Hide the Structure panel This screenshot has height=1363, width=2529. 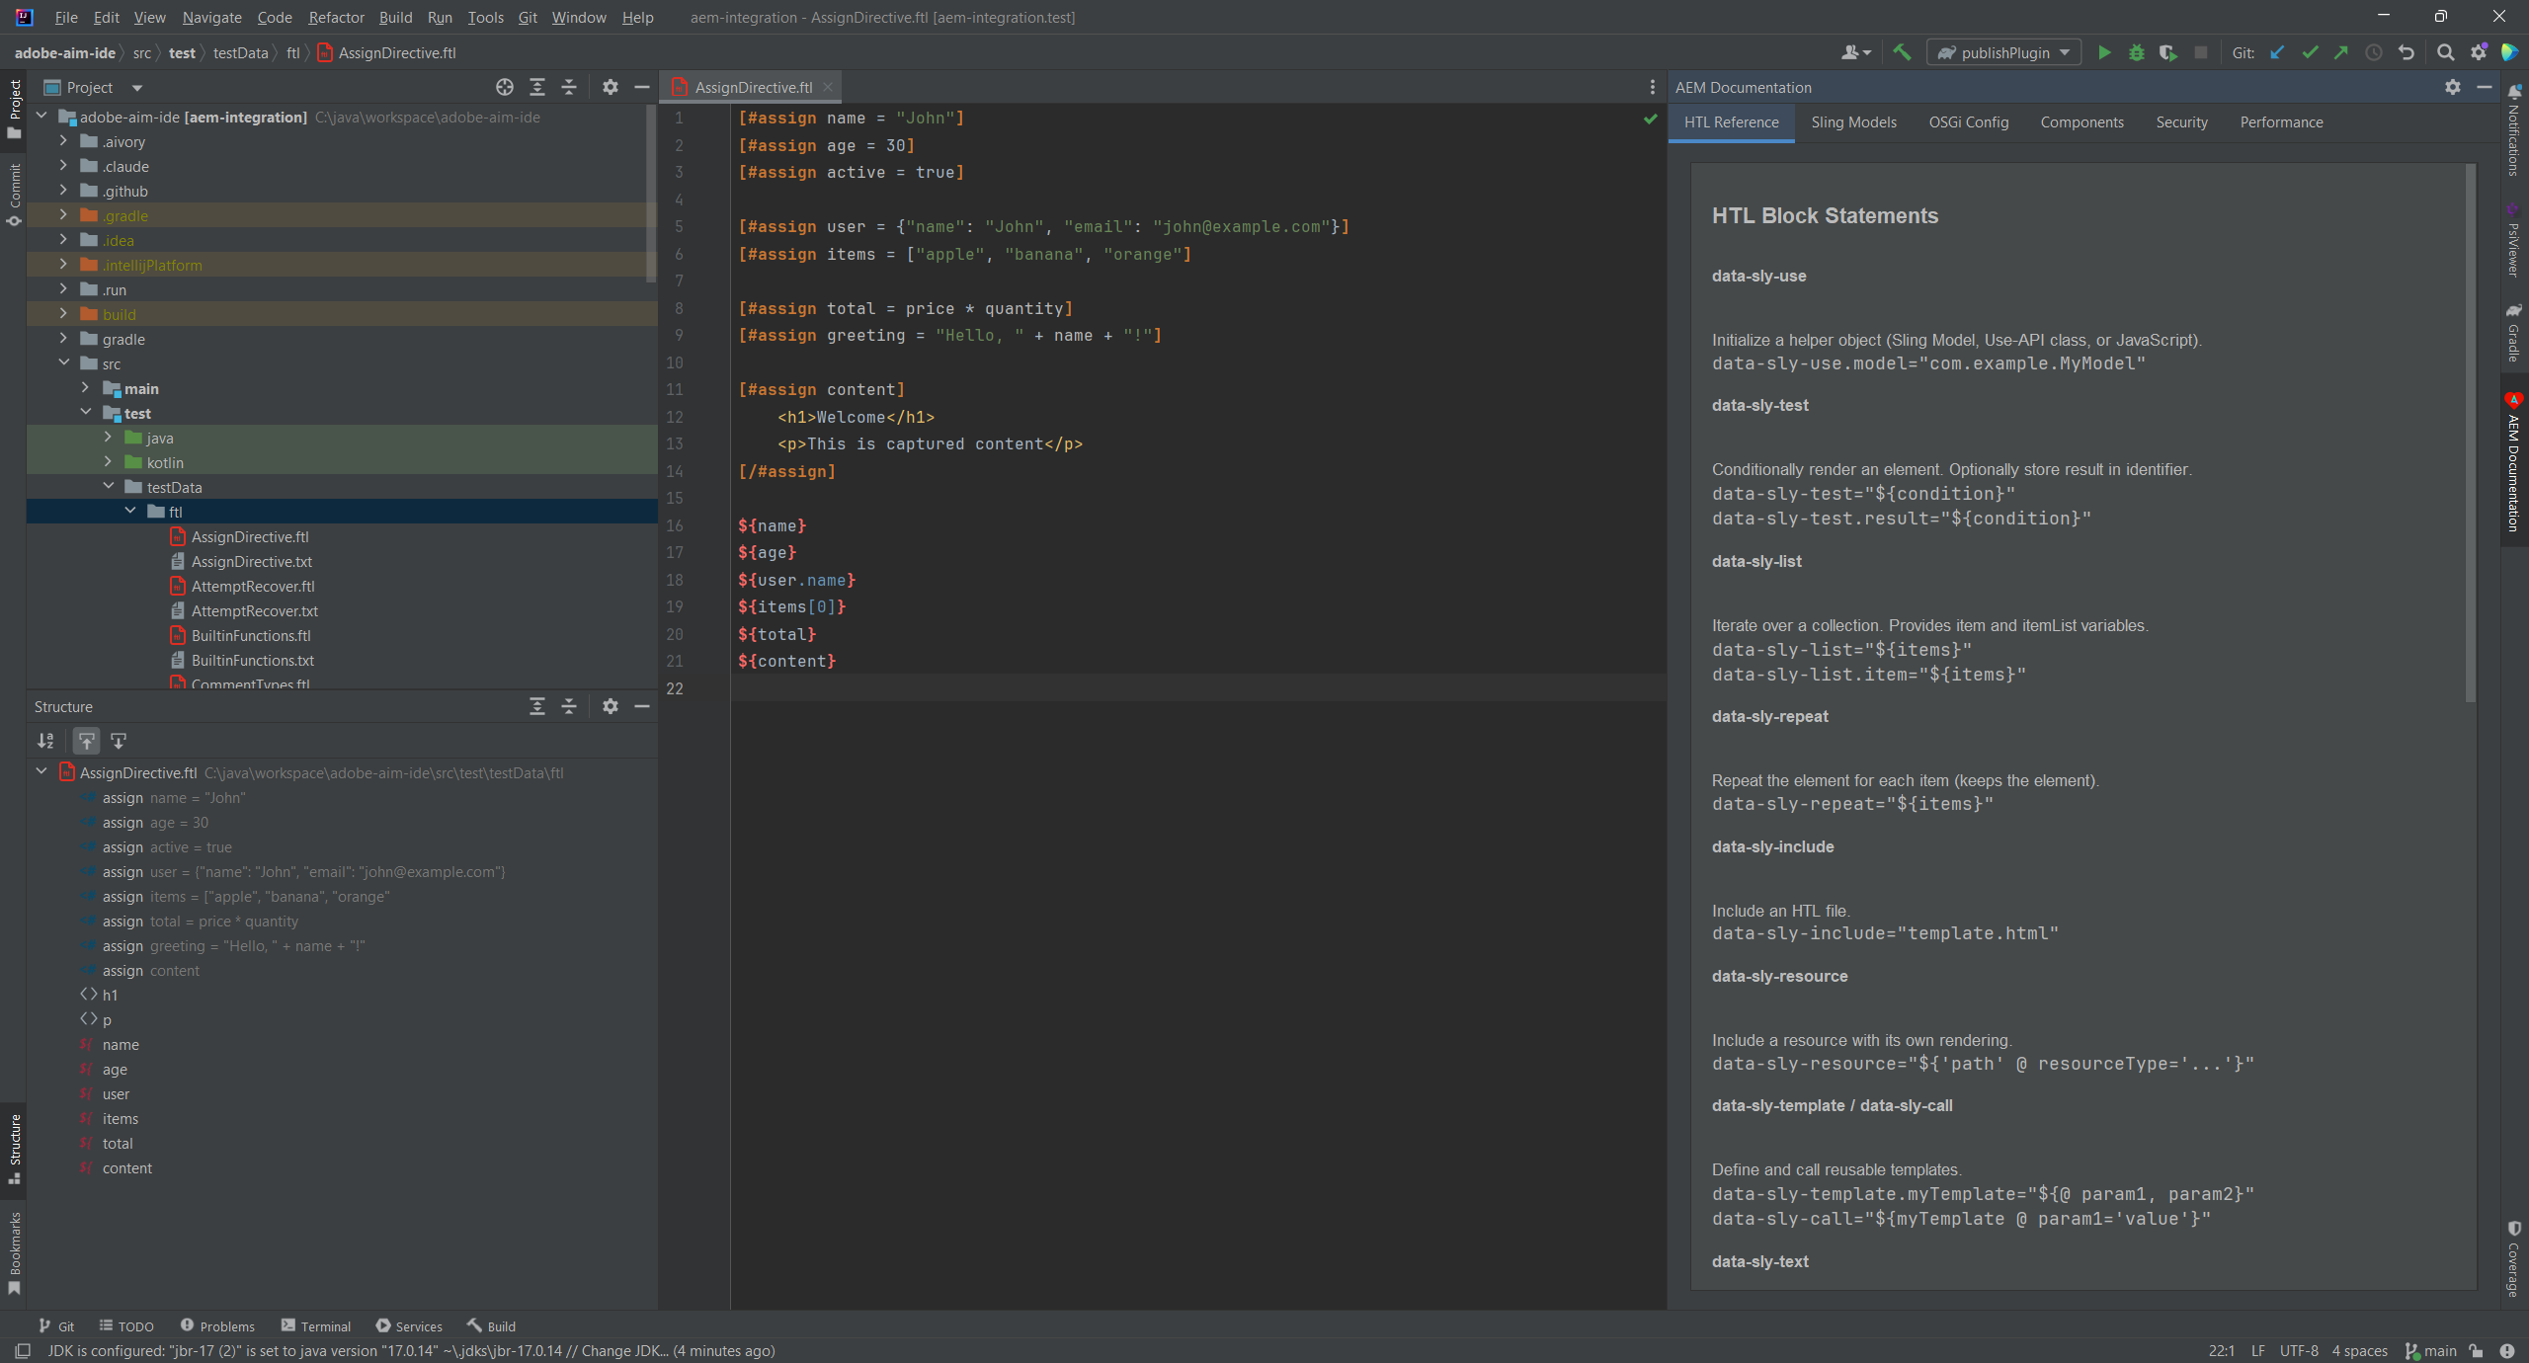click(642, 707)
